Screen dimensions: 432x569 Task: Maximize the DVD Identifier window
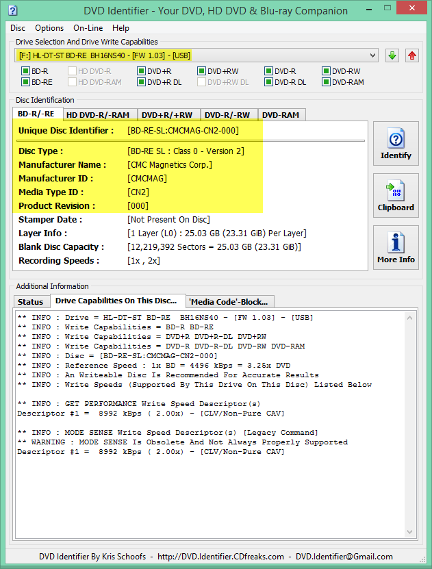[x=387, y=8]
